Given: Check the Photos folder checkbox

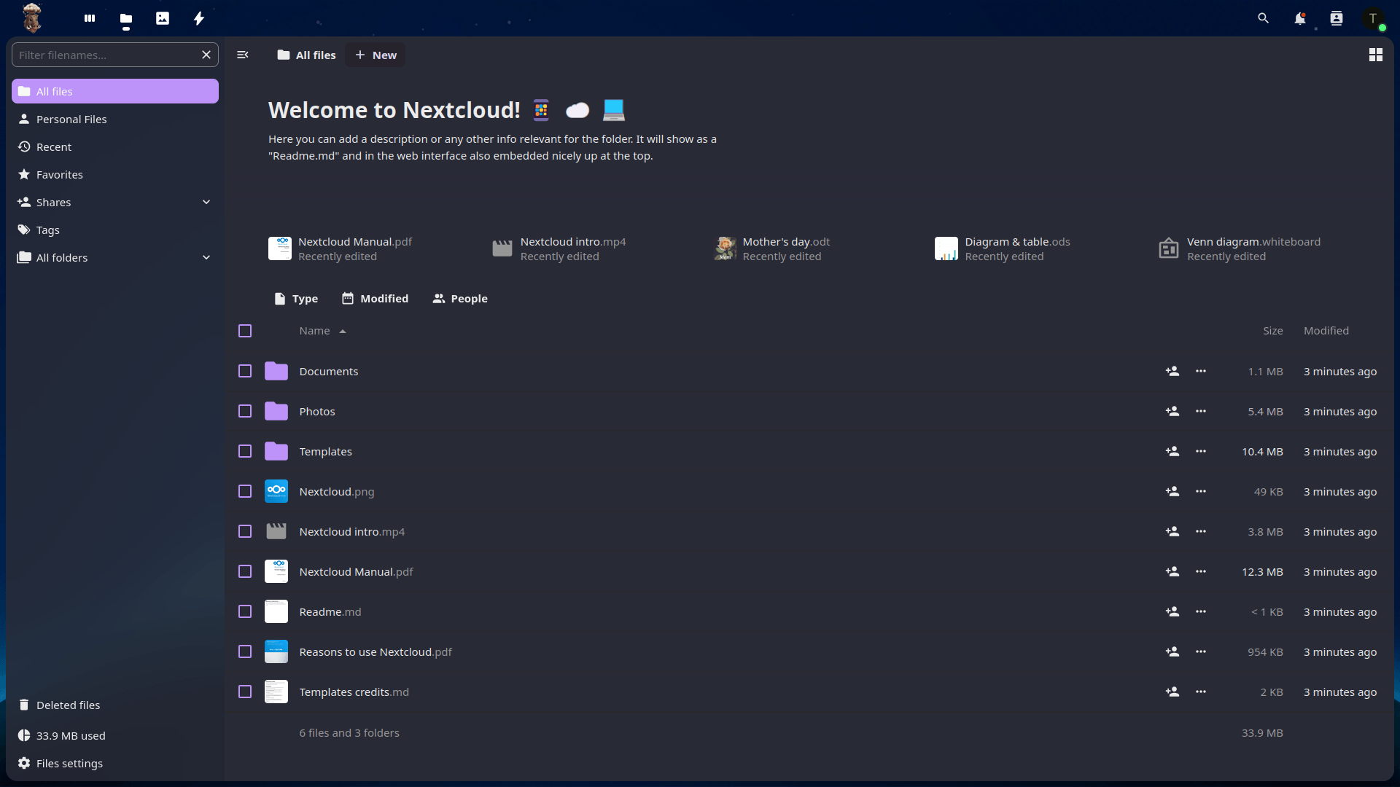Looking at the screenshot, I should (244, 411).
